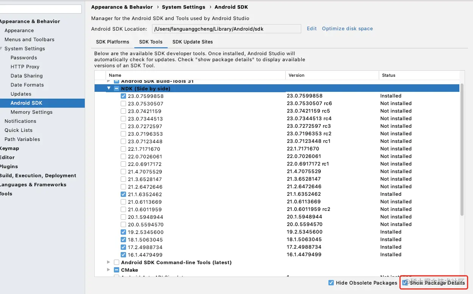Select row name 21.3.6528147
Image resolution: width=473 pixels, height=294 pixels.
(x=145, y=179)
